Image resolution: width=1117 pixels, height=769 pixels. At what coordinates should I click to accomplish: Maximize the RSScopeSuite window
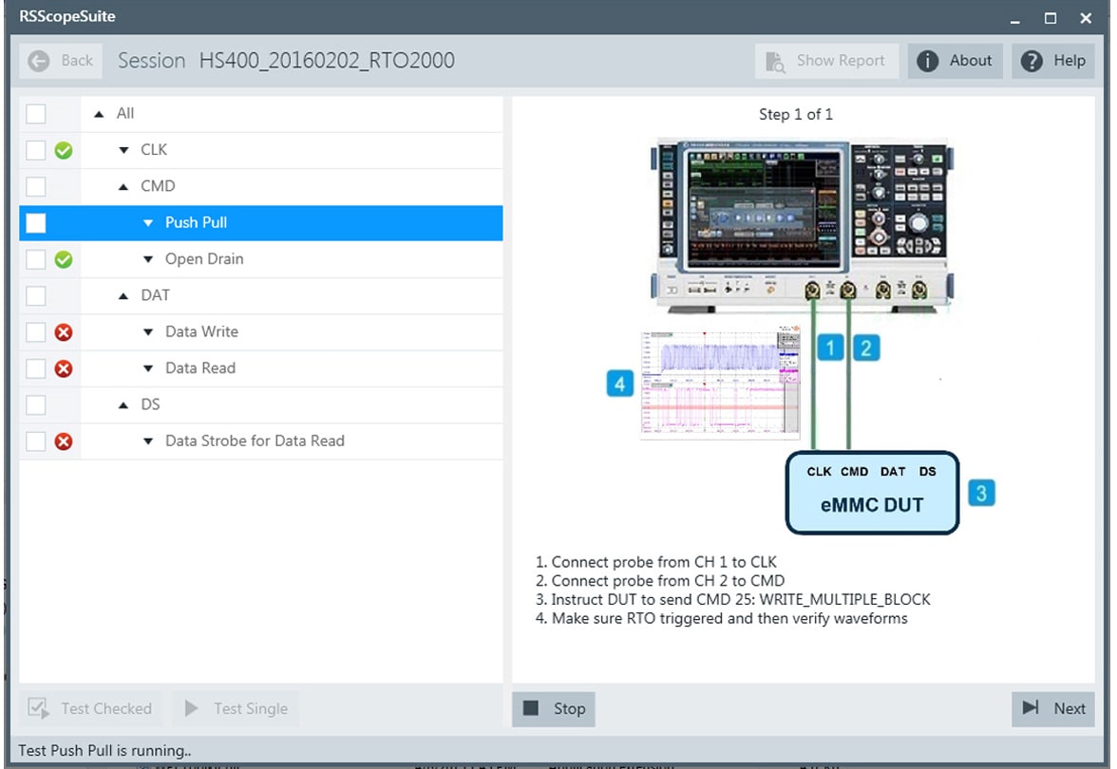click(x=1051, y=18)
